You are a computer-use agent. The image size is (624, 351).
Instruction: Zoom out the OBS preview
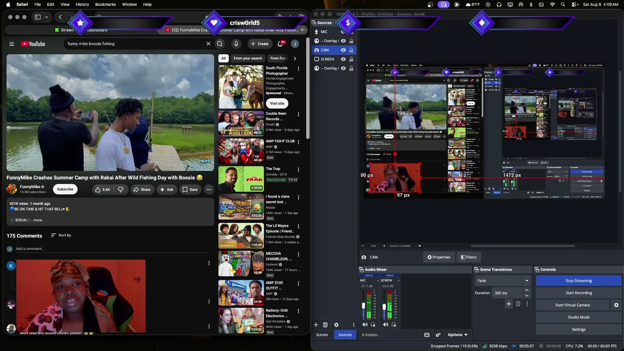tap(363, 246)
